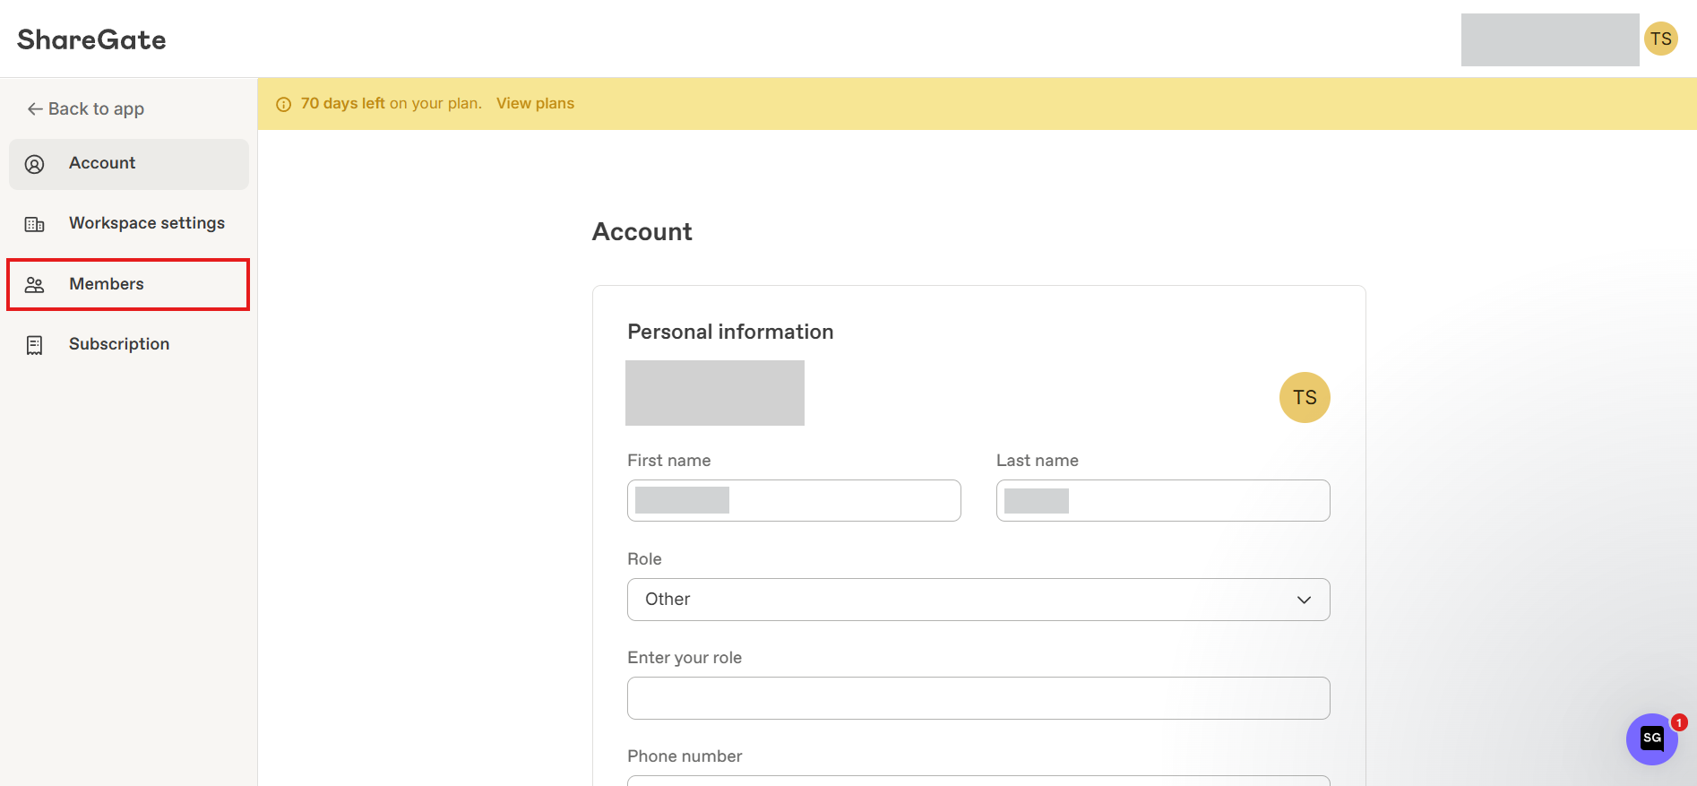Click the Enter your role field
Viewport: 1697px width, 786px height.
(978, 698)
